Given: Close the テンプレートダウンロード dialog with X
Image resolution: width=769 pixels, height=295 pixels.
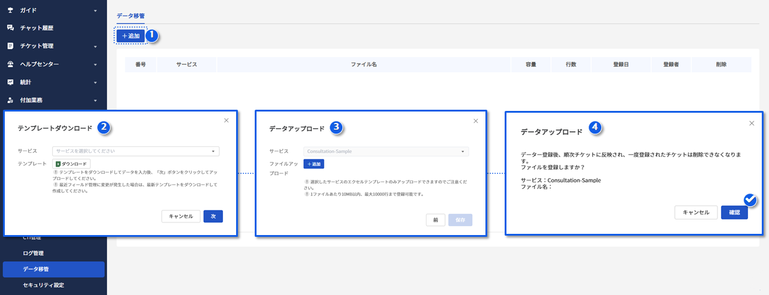Looking at the screenshot, I should (226, 121).
